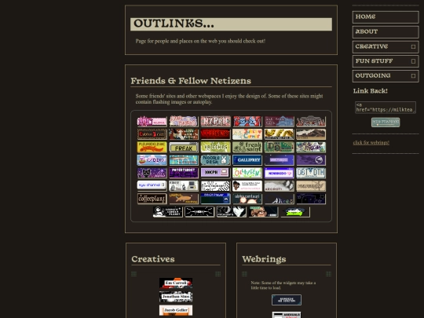Open the Cabbie Cat site badge
The width and height of the screenshot is (424, 318).
(x=152, y=134)
